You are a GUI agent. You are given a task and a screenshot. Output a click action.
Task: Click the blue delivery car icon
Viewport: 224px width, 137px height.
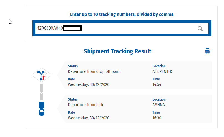click(x=42, y=109)
